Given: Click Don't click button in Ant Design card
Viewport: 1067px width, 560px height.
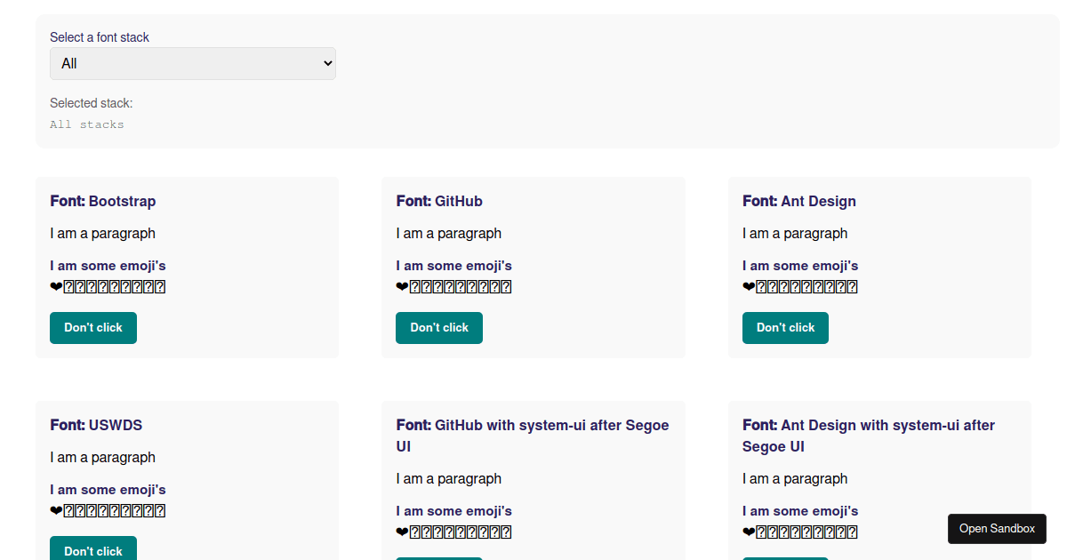Looking at the screenshot, I should point(785,328).
